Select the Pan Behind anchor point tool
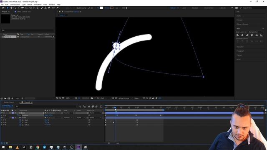 coord(26,8)
